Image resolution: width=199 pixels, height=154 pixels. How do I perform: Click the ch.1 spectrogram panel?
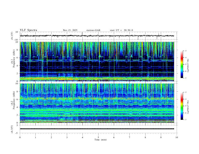[x=97, y=61]
